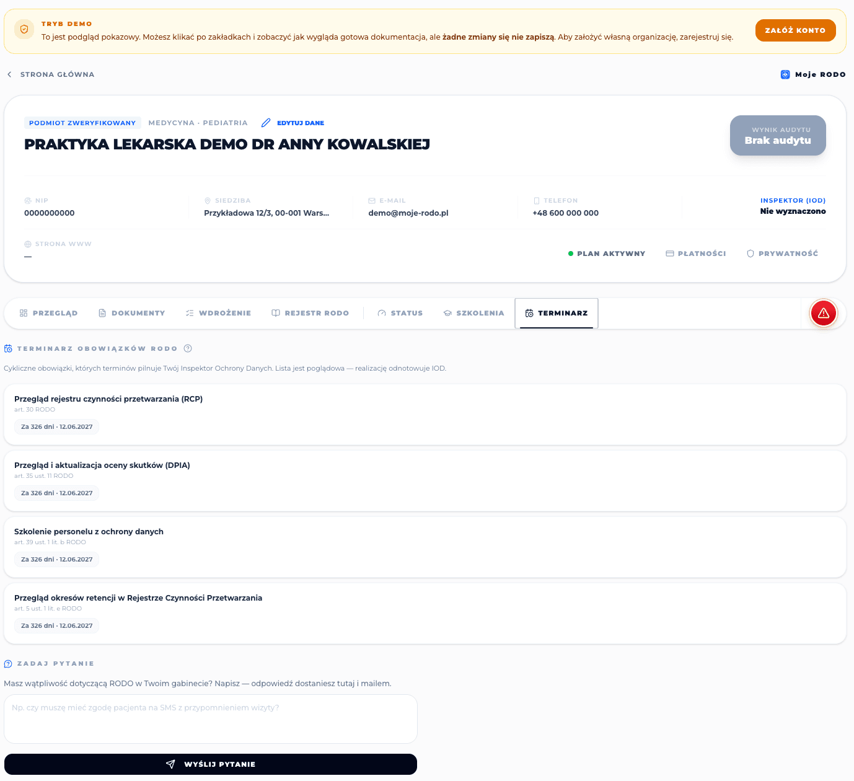Click the phone number +48 600 000 000

click(x=566, y=213)
